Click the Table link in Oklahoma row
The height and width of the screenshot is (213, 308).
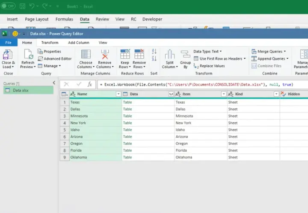pos(127,157)
